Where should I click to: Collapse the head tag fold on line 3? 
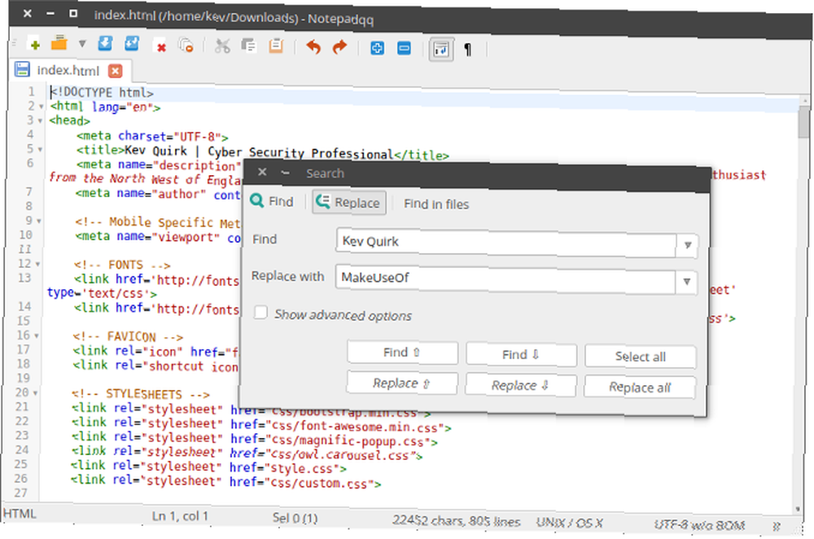(x=40, y=121)
